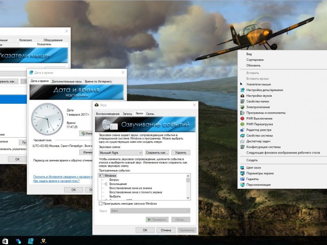327x245 pixels.
Task: Click the red PWR Выключение icon
Action: [242, 118]
